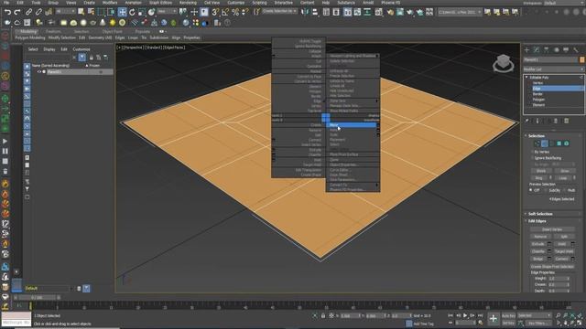Select the Multi preview selection radio
Screen dimensions: 586x329
coord(565,190)
